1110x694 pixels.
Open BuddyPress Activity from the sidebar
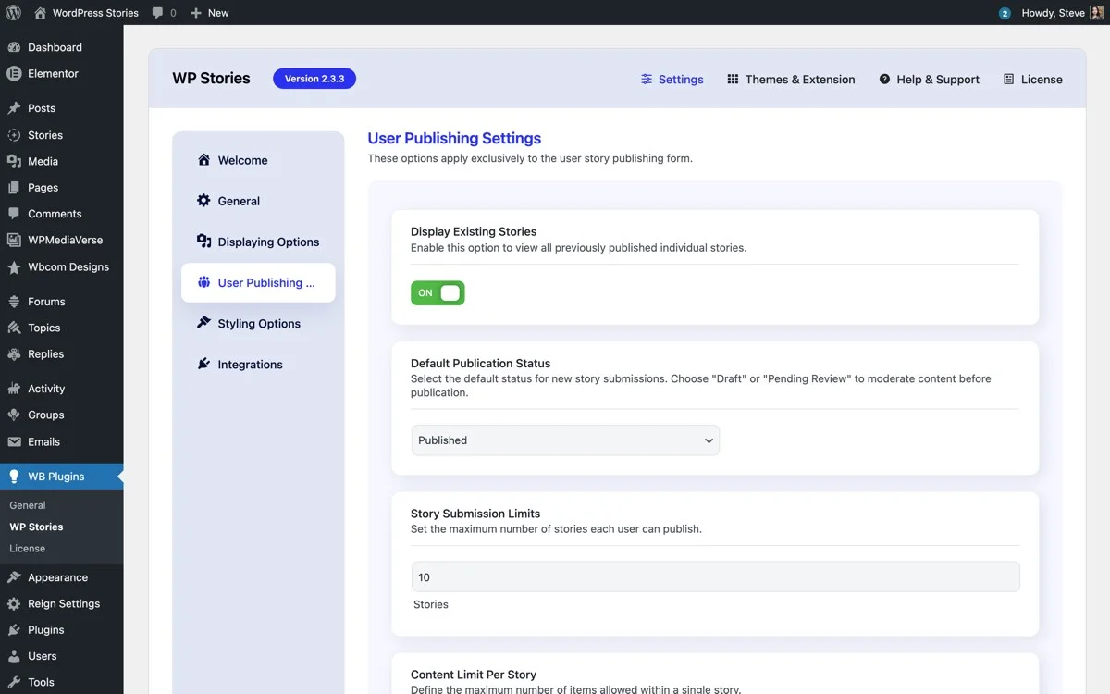point(43,388)
